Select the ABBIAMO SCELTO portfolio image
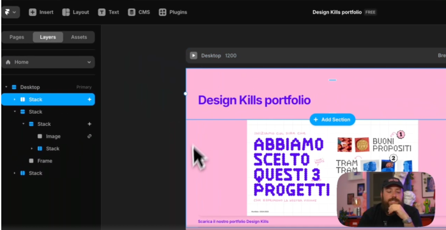This screenshot has height=230, width=446. (332, 168)
